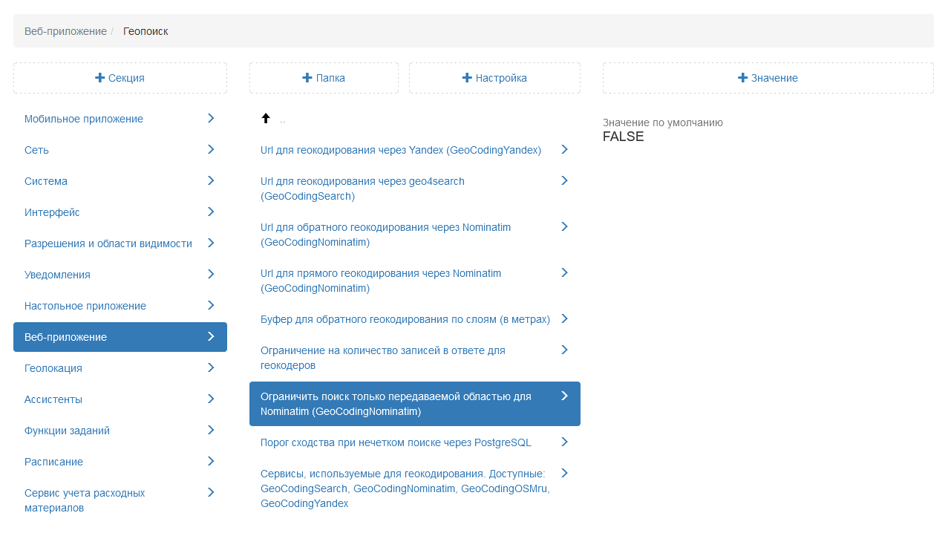Expand the Мобильное приложение section chevron
The image size is (948, 533).
[211, 118]
